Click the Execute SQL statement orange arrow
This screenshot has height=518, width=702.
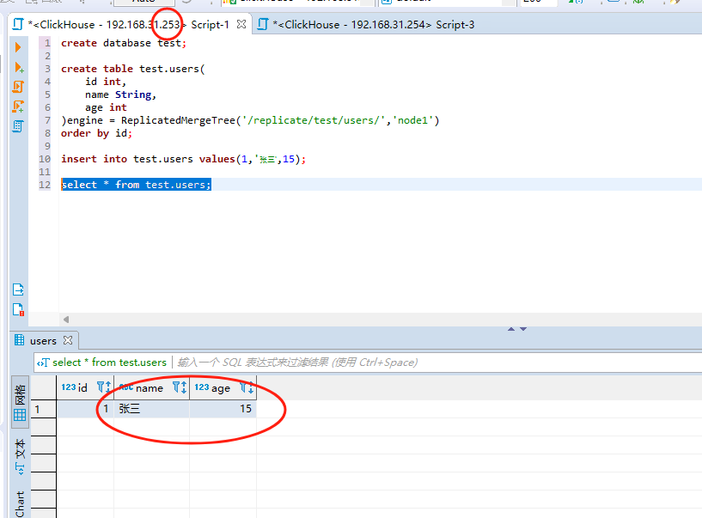(x=18, y=47)
